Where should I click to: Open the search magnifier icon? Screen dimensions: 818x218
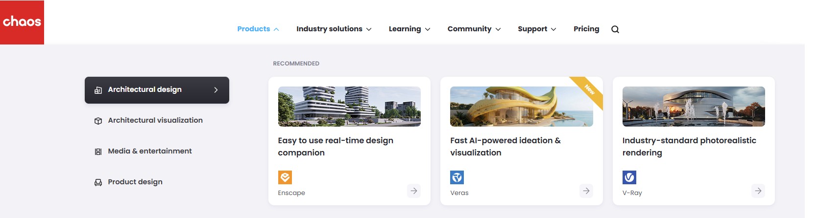pos(615,29)
